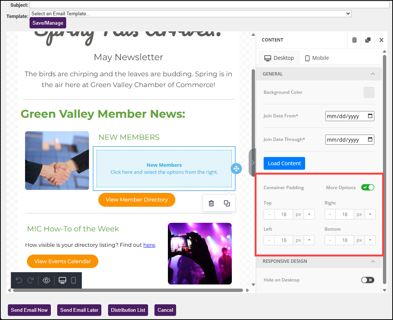
Task: Decrease Left padding with minus
Action: 269,240
